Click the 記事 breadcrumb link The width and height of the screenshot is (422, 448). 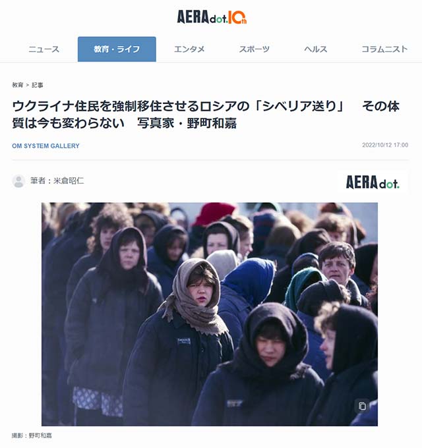pos(38,85)
